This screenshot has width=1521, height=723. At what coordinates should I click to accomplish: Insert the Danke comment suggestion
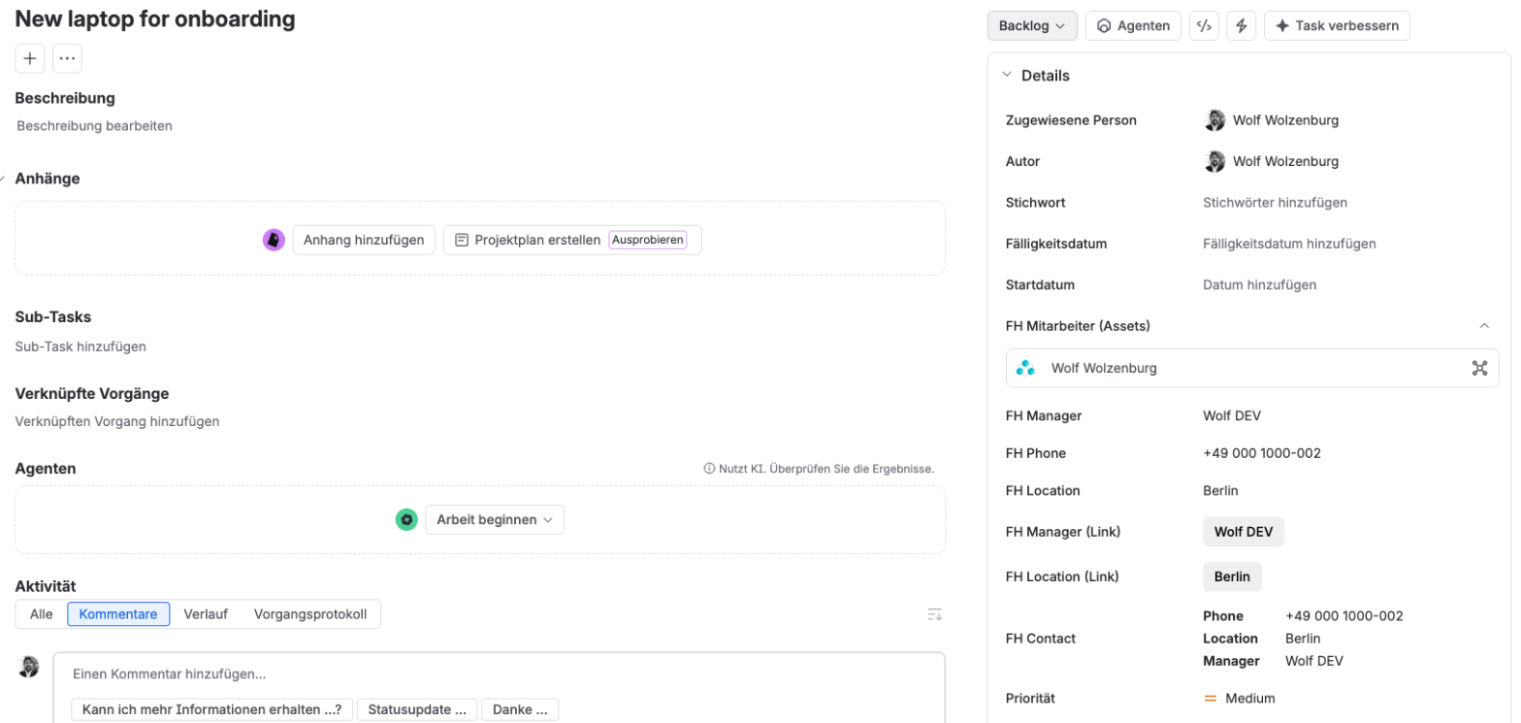tap(520, 709)
